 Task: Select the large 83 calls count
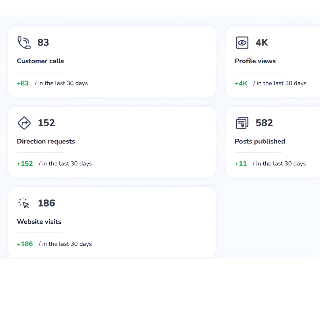coord(43,43)
